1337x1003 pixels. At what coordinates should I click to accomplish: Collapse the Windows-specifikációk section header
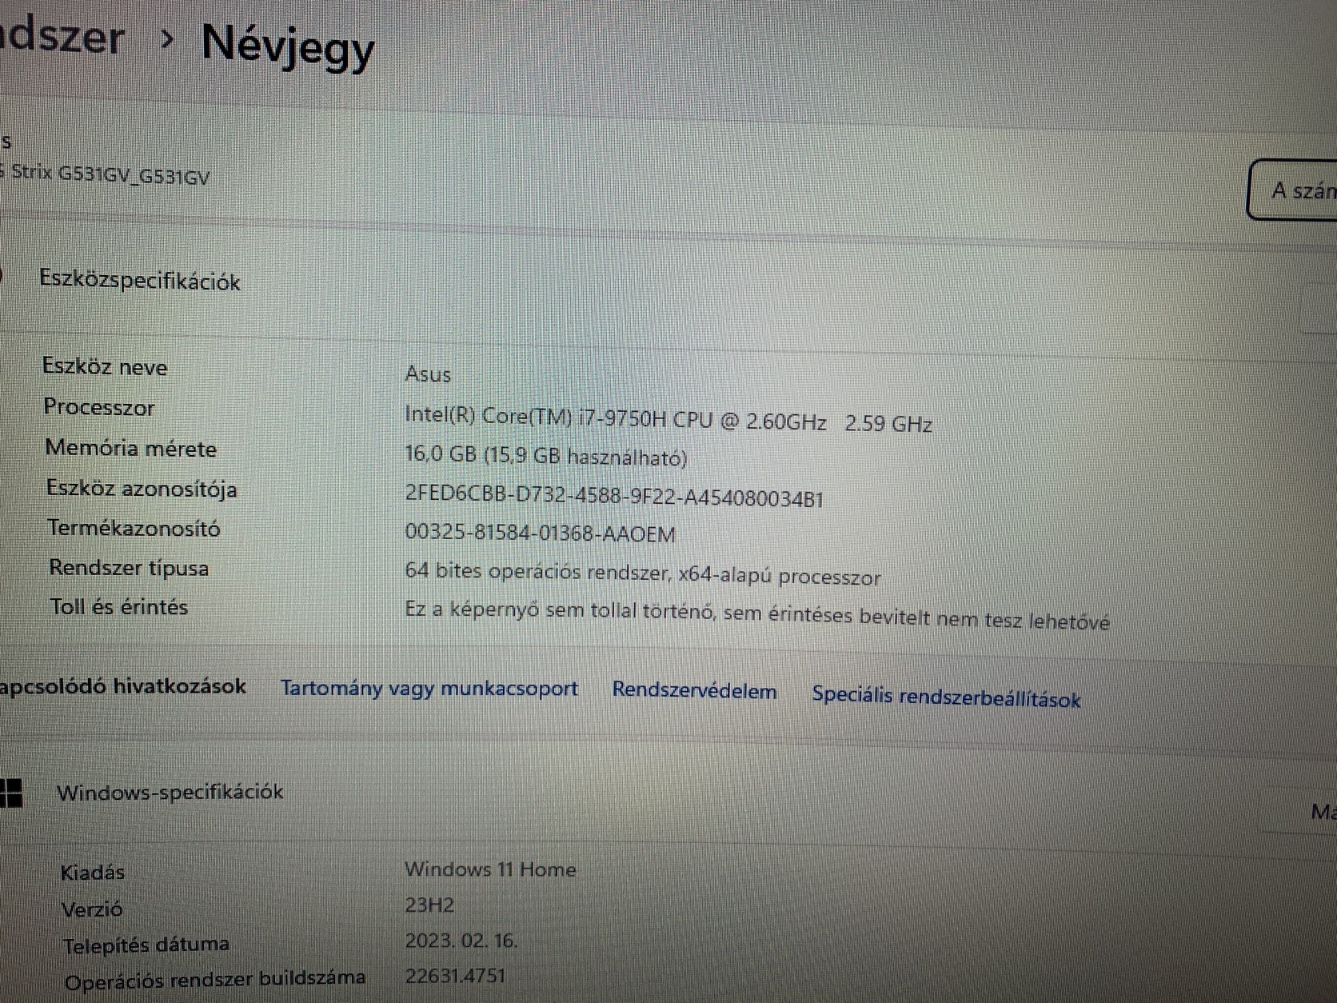point(668,793)
